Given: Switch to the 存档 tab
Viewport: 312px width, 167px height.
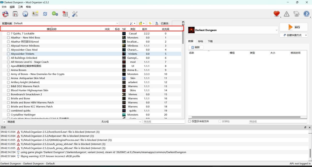Looking at the screenshot, I should pos(200,41).
